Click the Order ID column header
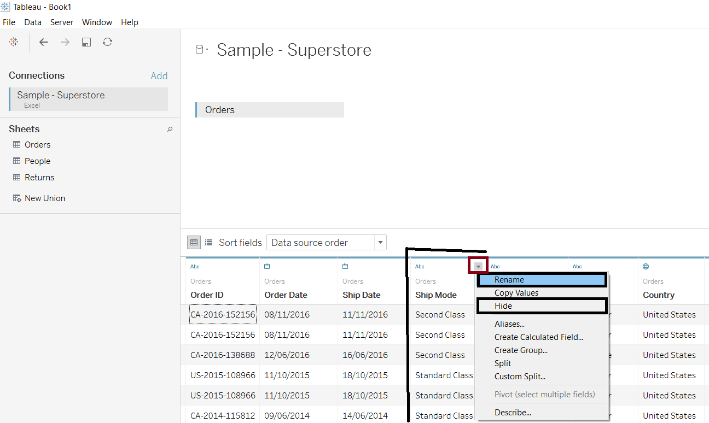The width and height of the screenshot is (709, 423). point(207,295)
